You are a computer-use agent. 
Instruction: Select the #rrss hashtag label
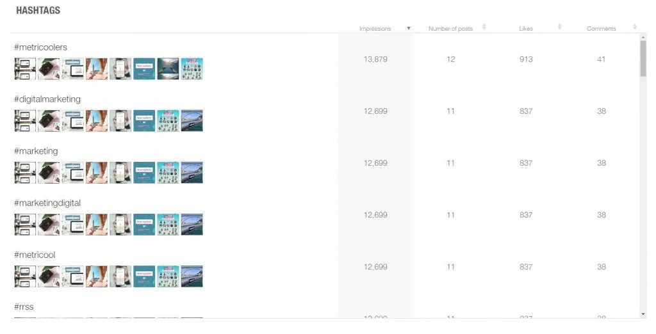[x=24, y=306]
